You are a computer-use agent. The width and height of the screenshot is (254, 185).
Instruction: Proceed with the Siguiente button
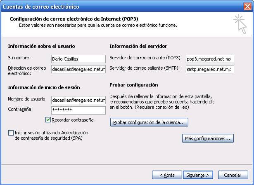198,175
